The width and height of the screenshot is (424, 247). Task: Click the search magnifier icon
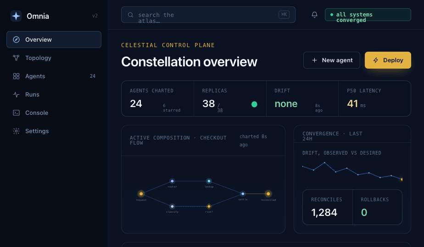[131, 15]
